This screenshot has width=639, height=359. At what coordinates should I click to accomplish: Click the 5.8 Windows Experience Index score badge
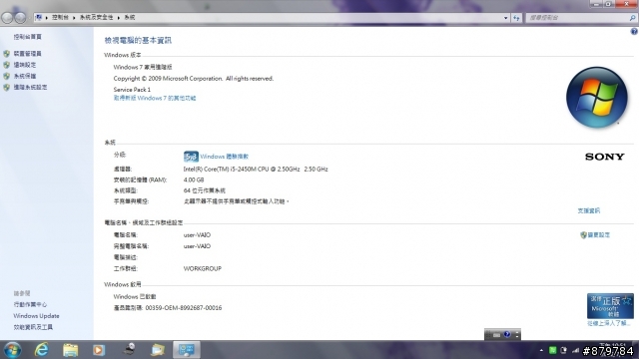tap(191, 157)
